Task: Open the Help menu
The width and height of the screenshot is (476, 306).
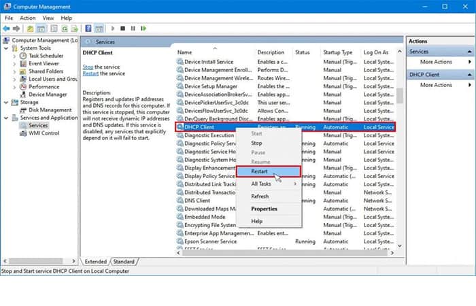Action: [66, 18]
